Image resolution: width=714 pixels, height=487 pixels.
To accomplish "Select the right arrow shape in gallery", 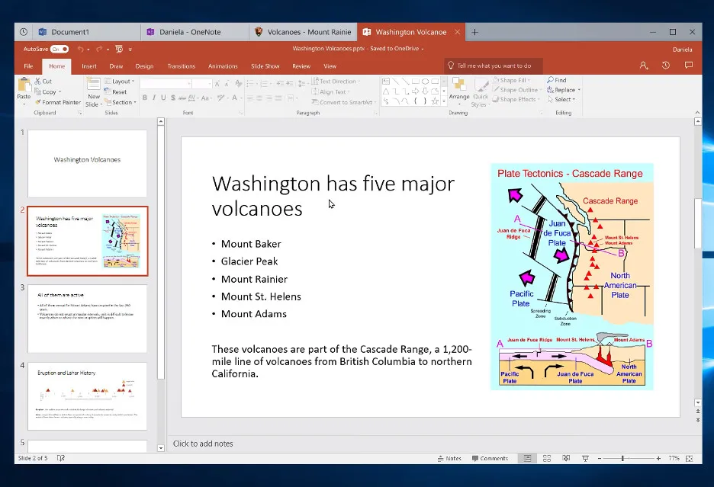I will (x=415, y=91).
